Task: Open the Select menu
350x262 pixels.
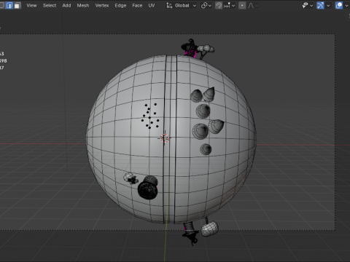Action: tap(50, 5)
